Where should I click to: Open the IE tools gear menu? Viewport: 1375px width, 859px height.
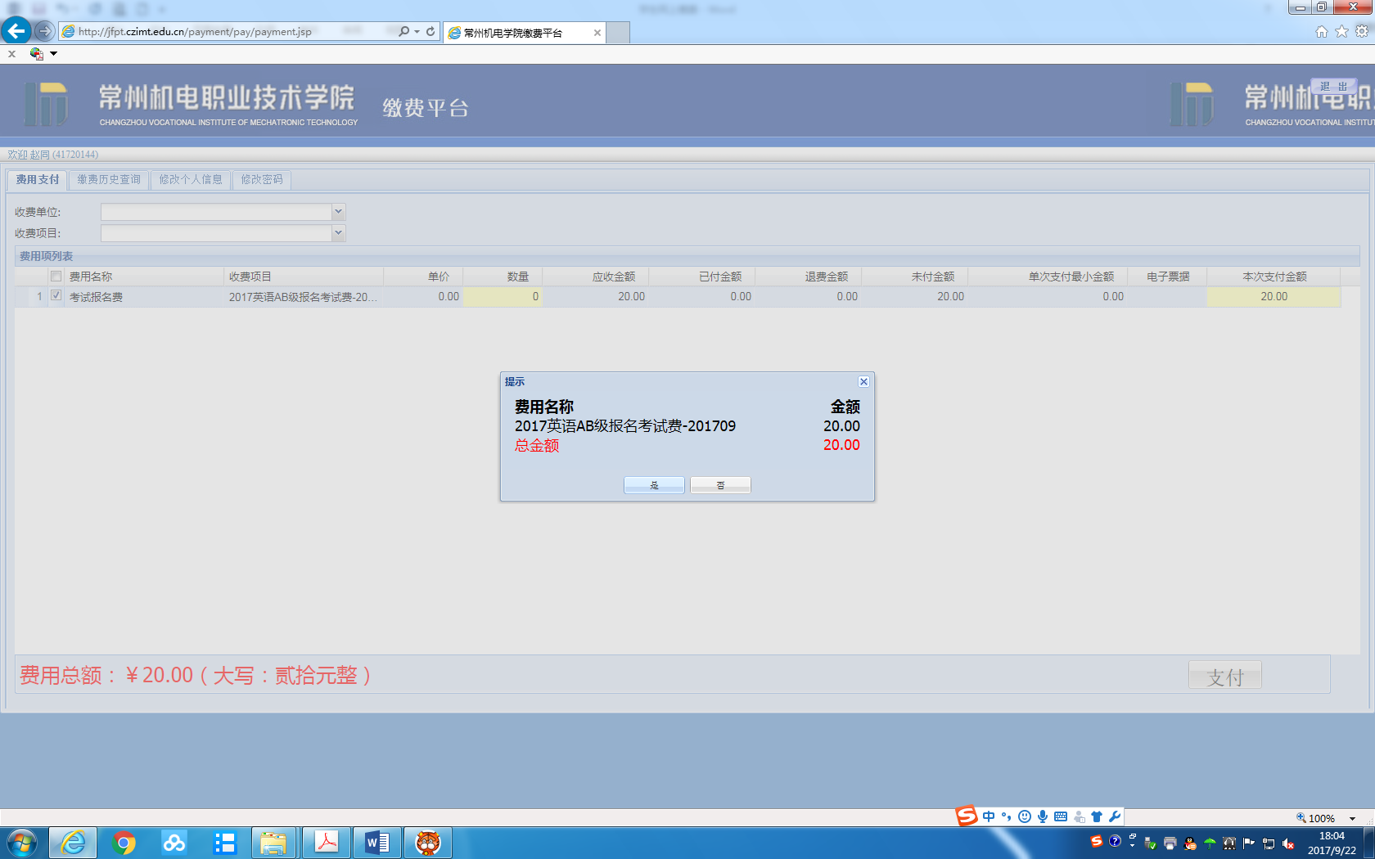pos(1362,32)
